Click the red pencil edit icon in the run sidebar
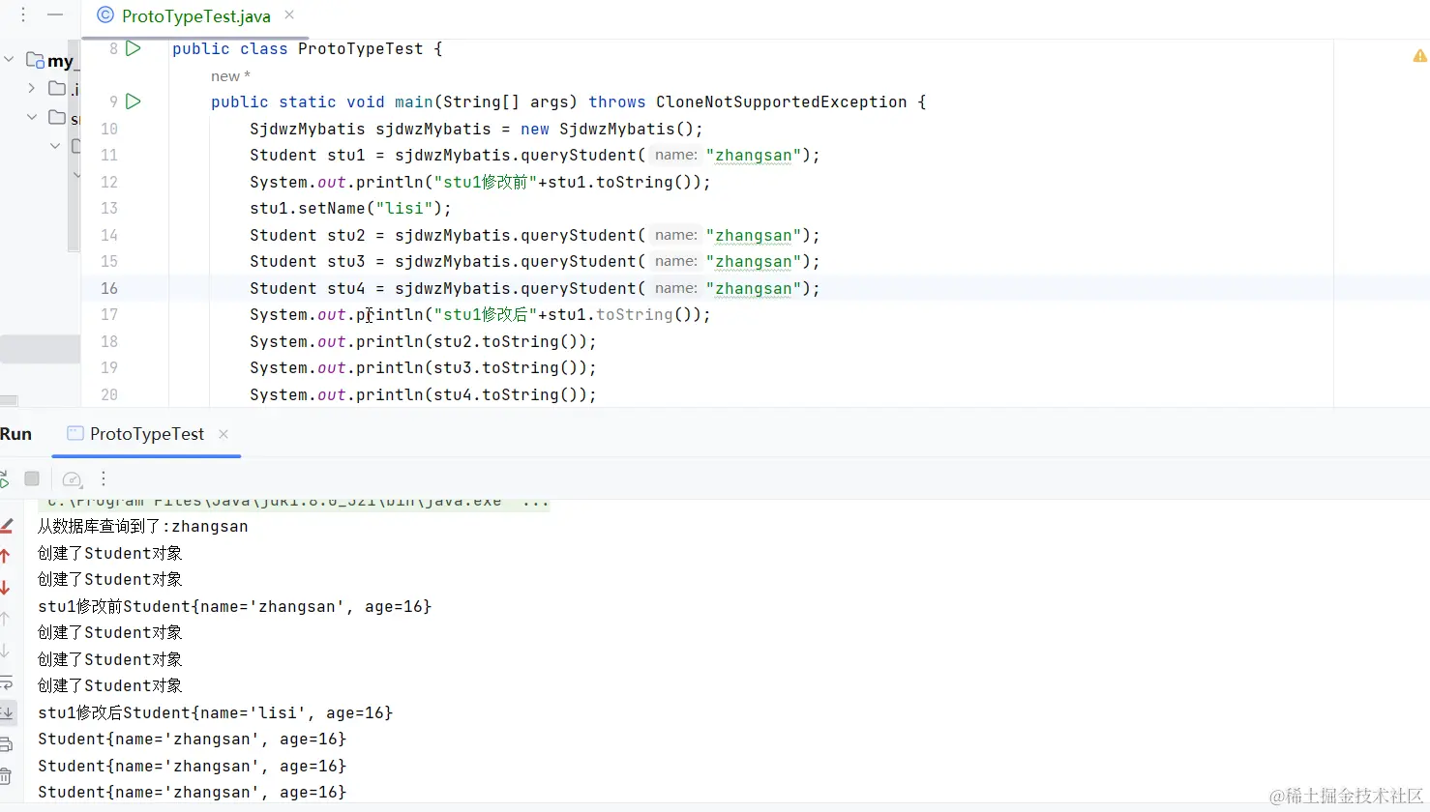 tap(6, 526)
